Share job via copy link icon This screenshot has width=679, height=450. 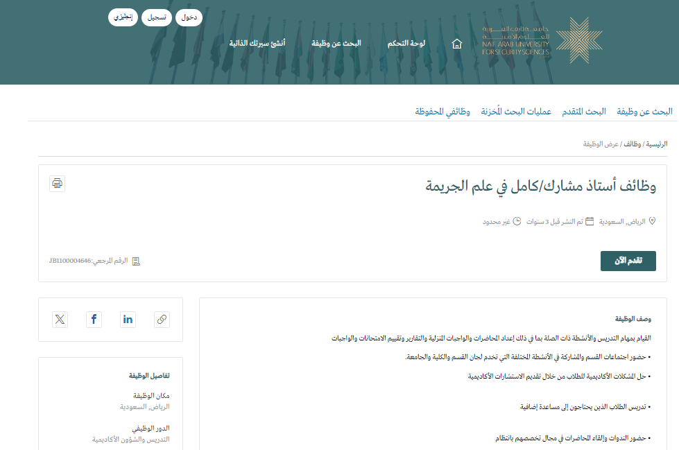[162, 320]
